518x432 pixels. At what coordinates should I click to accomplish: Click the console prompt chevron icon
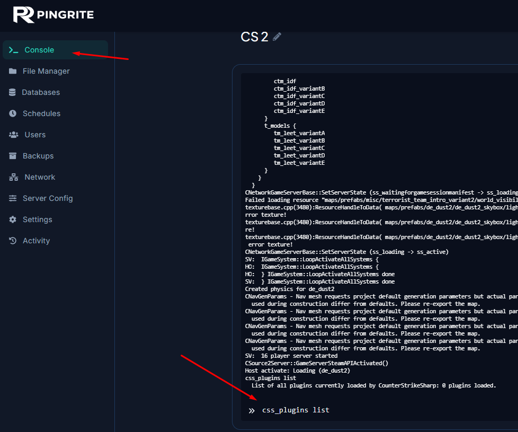(252, 410)
